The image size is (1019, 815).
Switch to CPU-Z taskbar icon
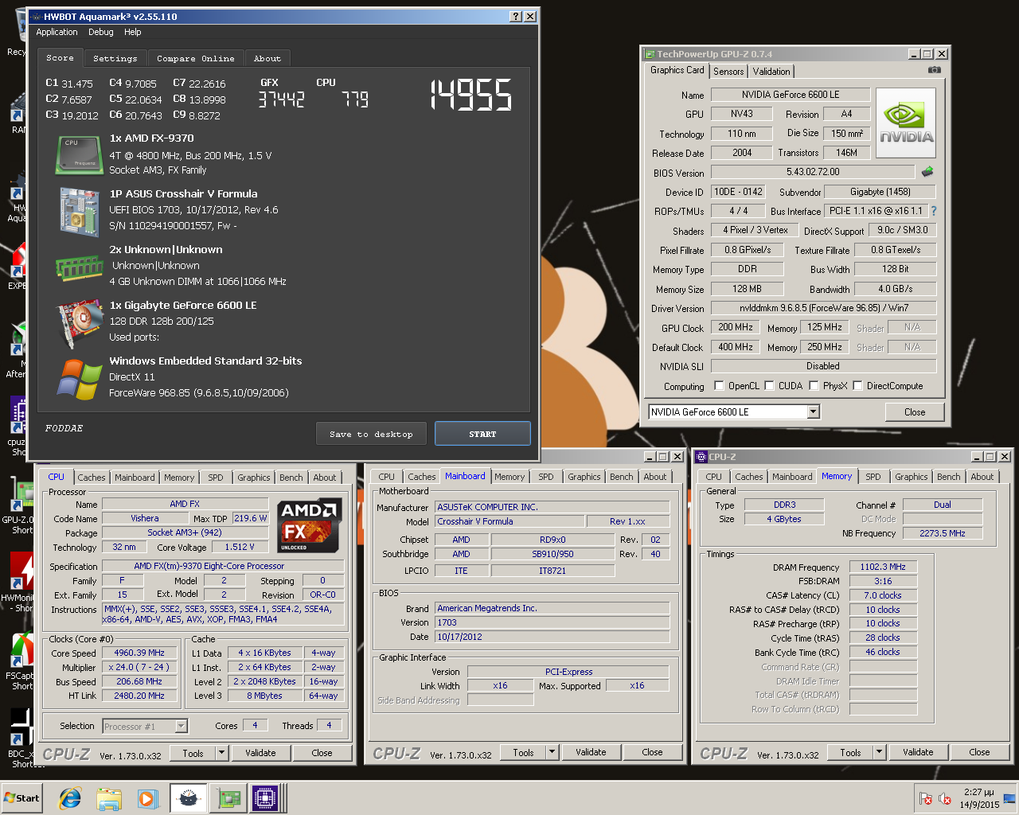point(265,798)
